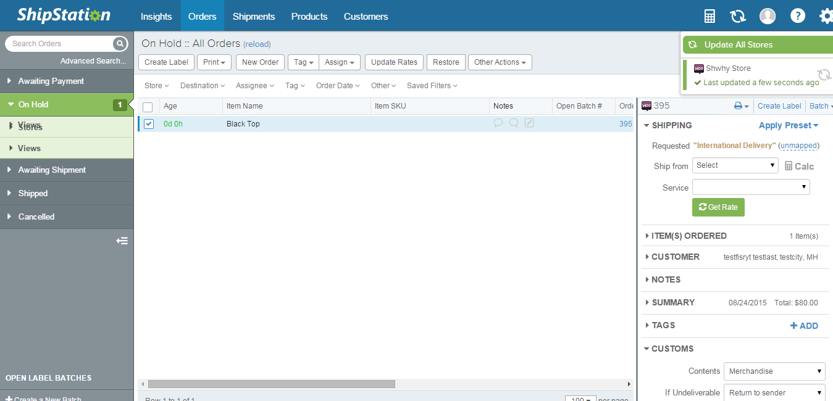
Task: Open the Assignee filter dropdown
Action: (255, 86)
